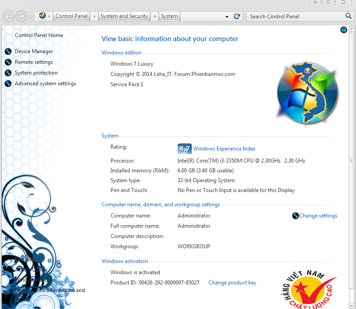This screenshot has height=309, width=356.
Task: Select System and Security breadcrumb
Action: coord(124,16)
